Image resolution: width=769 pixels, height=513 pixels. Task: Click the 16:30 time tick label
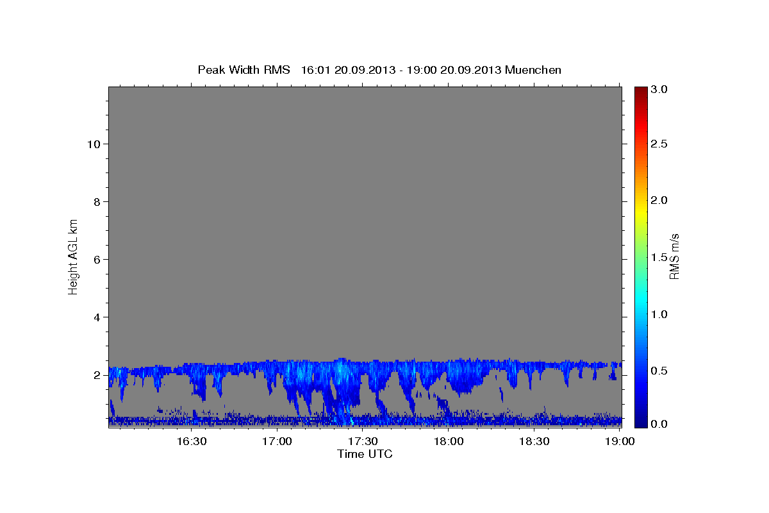pyautogui.click(x=191, y=441)
